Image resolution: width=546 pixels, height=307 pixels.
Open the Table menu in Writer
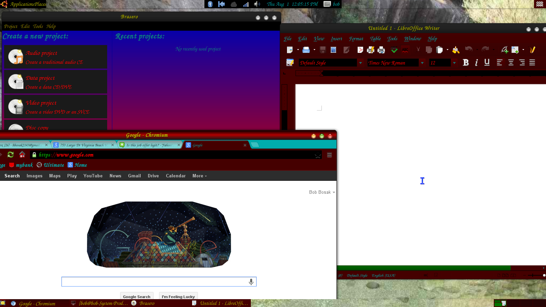tap(375, 39)
